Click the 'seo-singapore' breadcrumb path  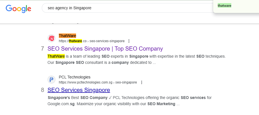(x=126, y=82)
